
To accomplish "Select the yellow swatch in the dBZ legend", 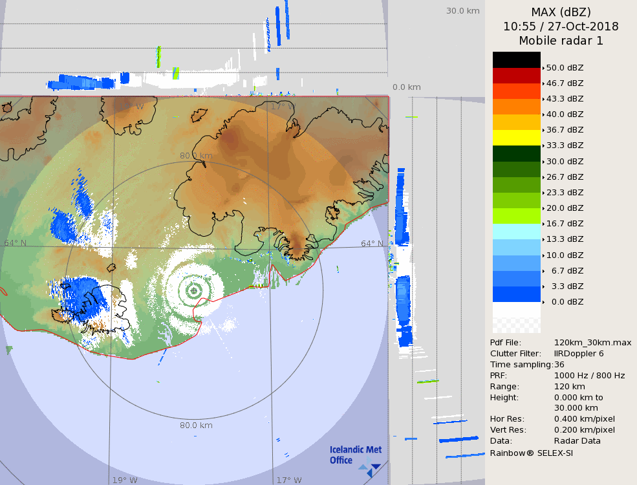I will tap(516, 138).
